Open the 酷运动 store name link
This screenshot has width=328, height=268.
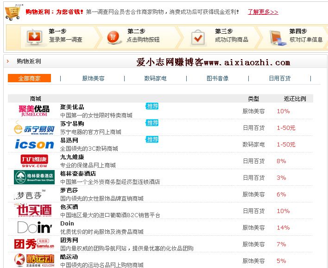(x=69, y=257)
